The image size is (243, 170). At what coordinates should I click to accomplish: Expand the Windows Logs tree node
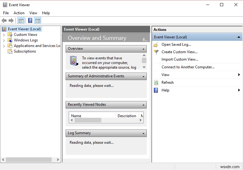[x=4, y=40]
